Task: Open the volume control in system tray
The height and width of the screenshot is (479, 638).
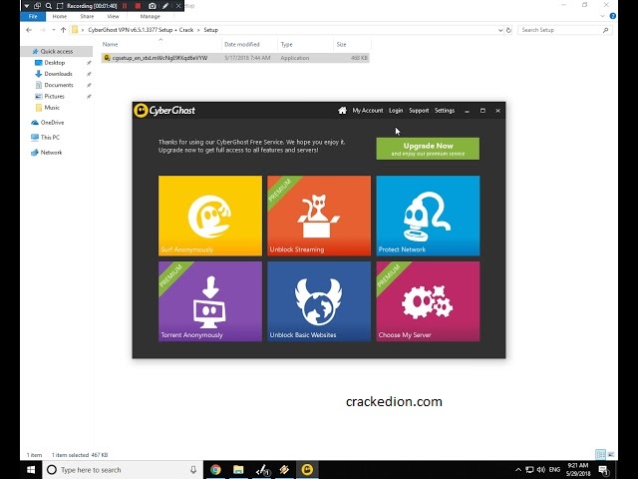Action: (x=541, y=470)
